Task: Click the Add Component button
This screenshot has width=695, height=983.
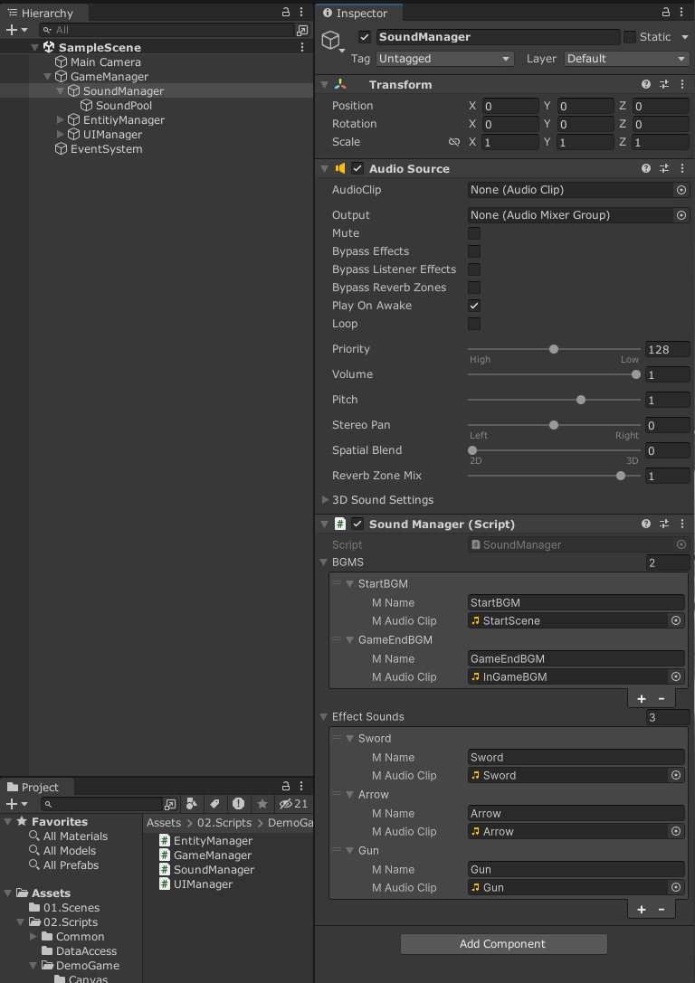Action: click(x=504, y=943)
